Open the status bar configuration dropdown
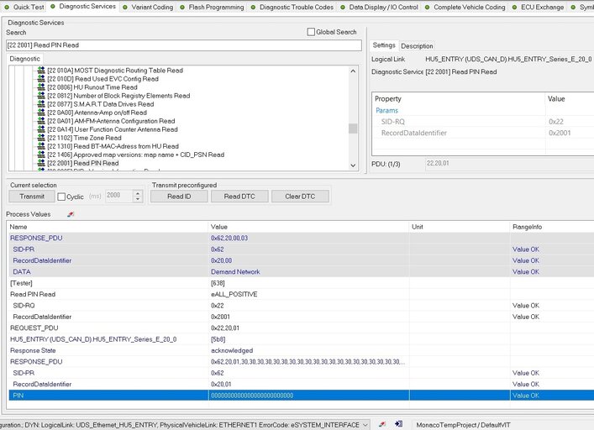594x430 pixels. (x=364, y=425)
